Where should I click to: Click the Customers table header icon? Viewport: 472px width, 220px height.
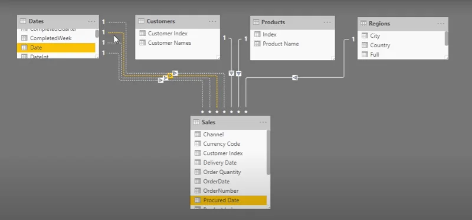[141, 21]
